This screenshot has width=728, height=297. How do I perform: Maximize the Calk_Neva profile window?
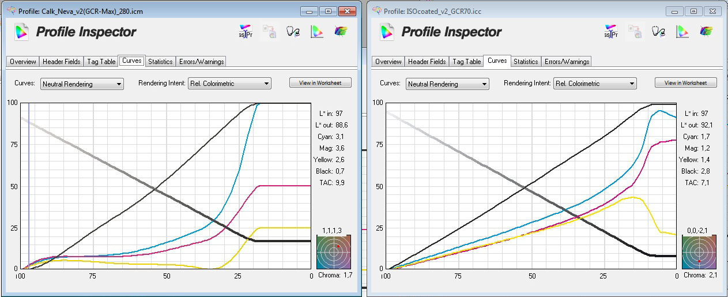click(x=329, y=11)
